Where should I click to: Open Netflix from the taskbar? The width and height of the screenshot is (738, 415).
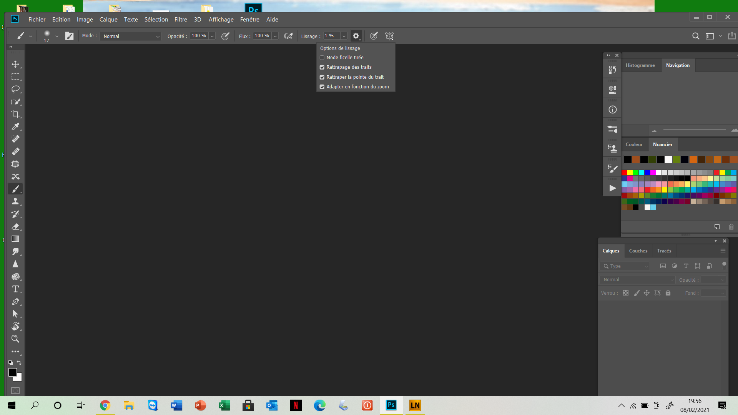[296, 405]
